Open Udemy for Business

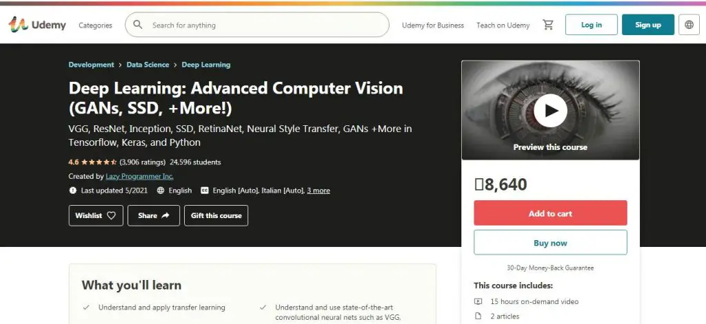click(433, 25)
